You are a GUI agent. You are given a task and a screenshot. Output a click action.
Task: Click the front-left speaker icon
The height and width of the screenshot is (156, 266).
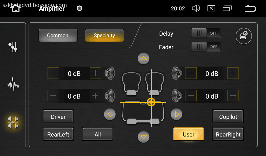[x=110, y=73]
